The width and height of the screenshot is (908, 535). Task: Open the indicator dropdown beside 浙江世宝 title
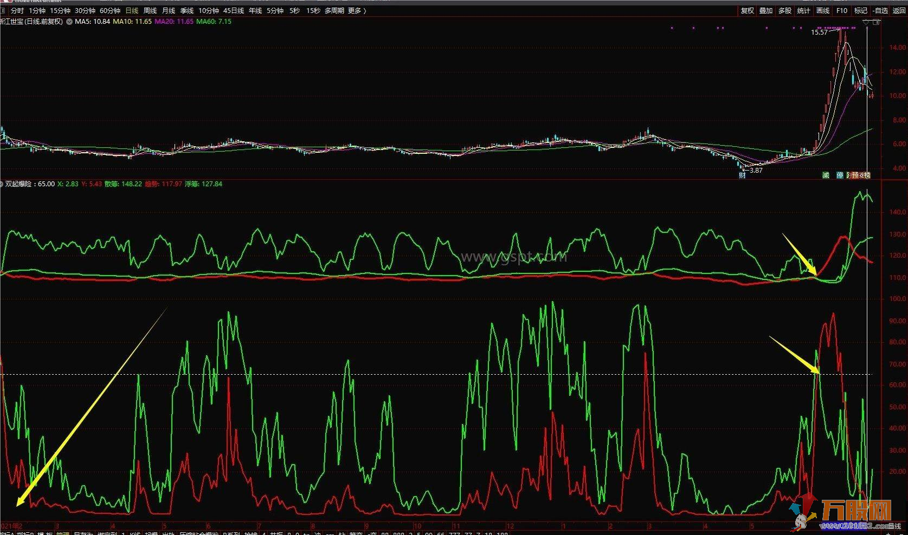click(x=69, y=22)
